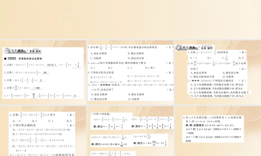The height and width of the screenshot is (156, 261).
Task: Select option B. 乘法交换律 under question 6
Action: (136, 53)
